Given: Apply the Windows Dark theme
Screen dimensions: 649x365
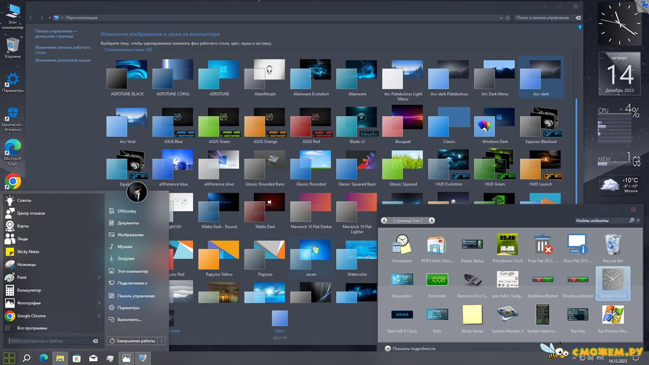Looking at the screenshot, I should point(495,125).
